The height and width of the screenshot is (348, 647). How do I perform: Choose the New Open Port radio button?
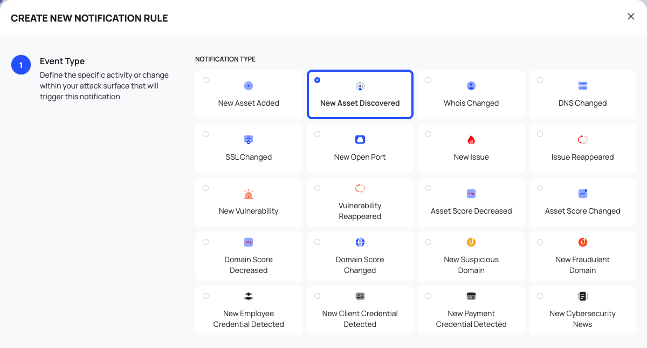click(x=317, y=134)
